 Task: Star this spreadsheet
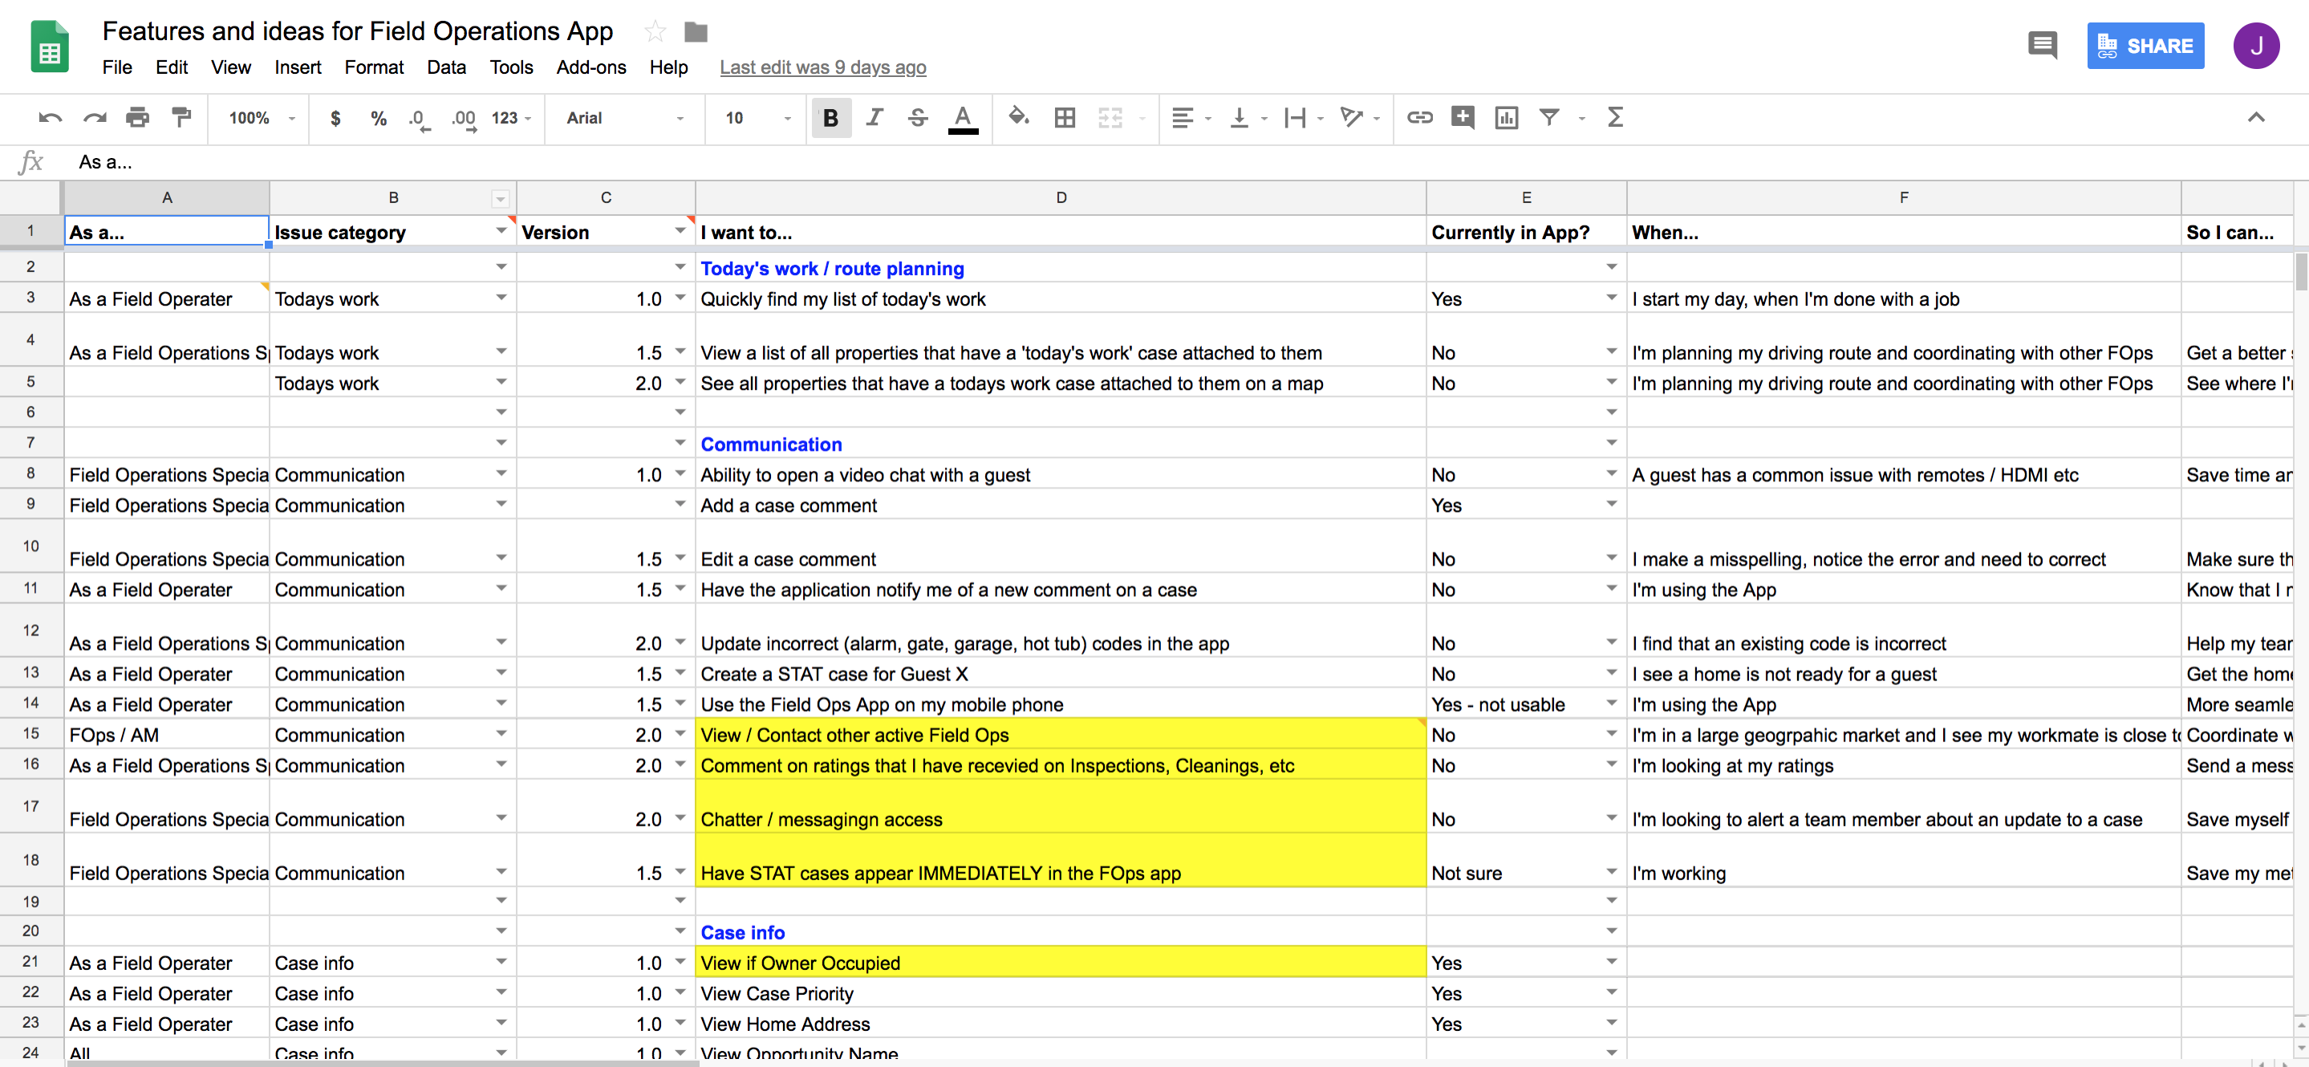[655, 32]
